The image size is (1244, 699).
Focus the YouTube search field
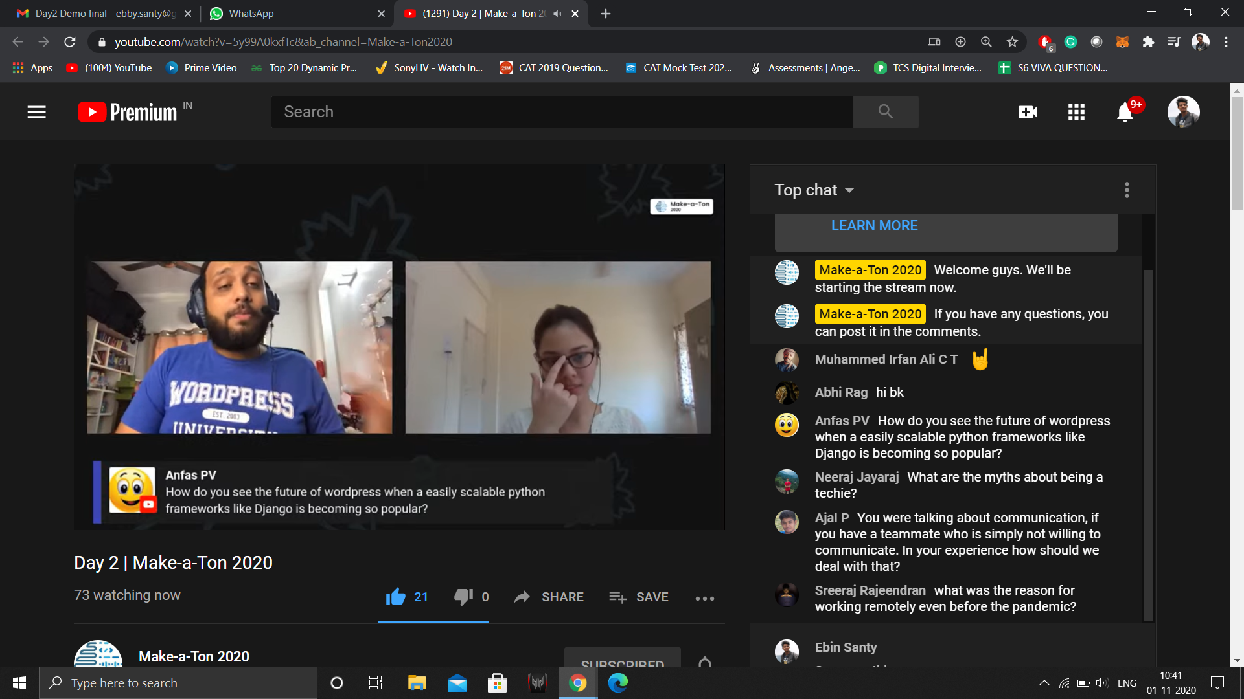[x=562, y=112]
